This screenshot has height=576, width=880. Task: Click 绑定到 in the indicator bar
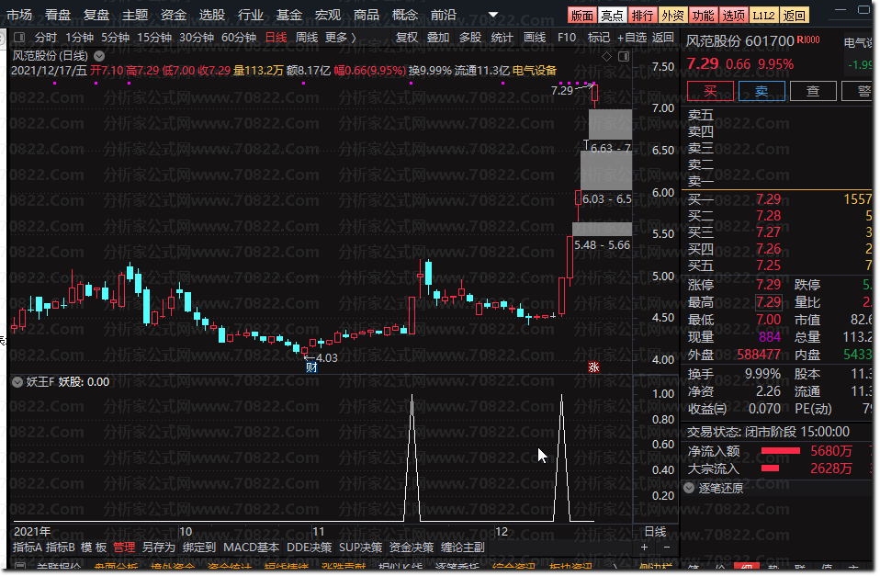point(199,548)
